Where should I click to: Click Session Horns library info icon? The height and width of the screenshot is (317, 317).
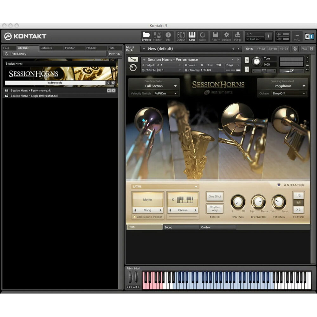coord(108,83)
